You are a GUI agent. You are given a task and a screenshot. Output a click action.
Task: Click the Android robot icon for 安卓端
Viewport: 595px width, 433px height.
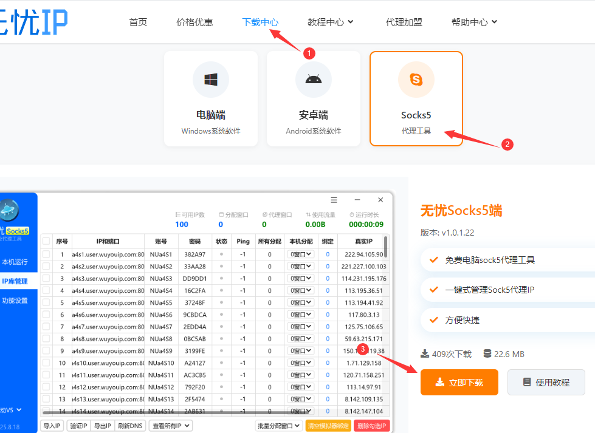point(313,79)
